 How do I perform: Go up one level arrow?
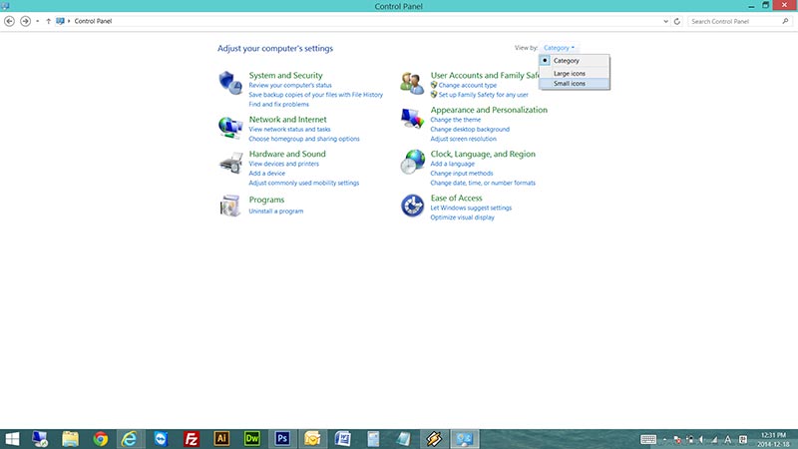(48, 21)
